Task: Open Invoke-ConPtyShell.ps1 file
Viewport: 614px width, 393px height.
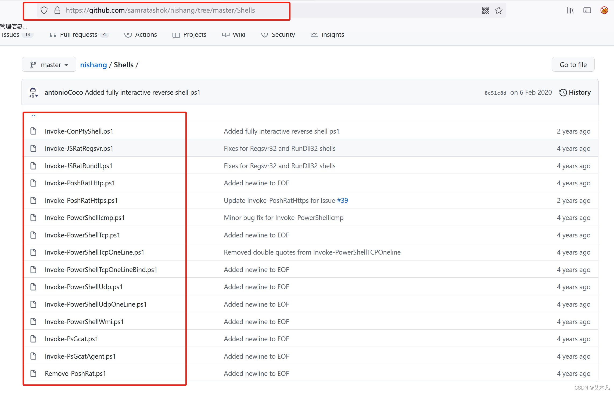Action: pos(79,131)
